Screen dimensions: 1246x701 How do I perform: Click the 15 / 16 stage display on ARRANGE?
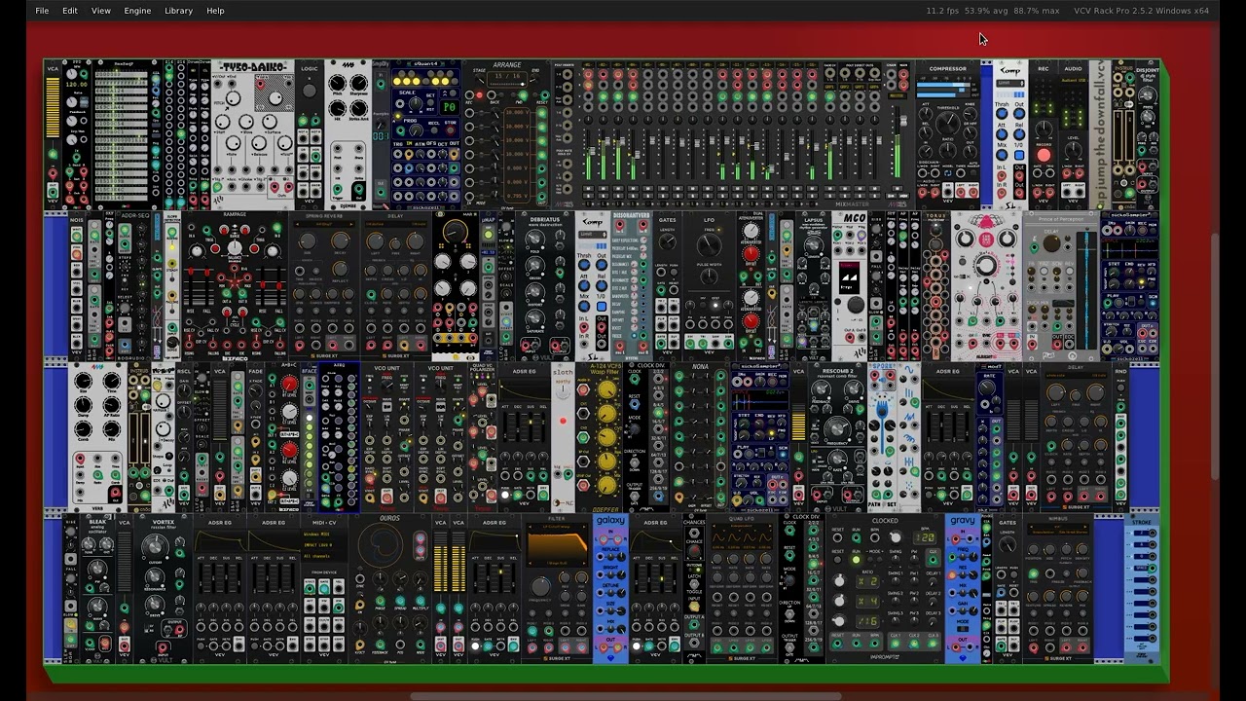(x=507, y=80)
